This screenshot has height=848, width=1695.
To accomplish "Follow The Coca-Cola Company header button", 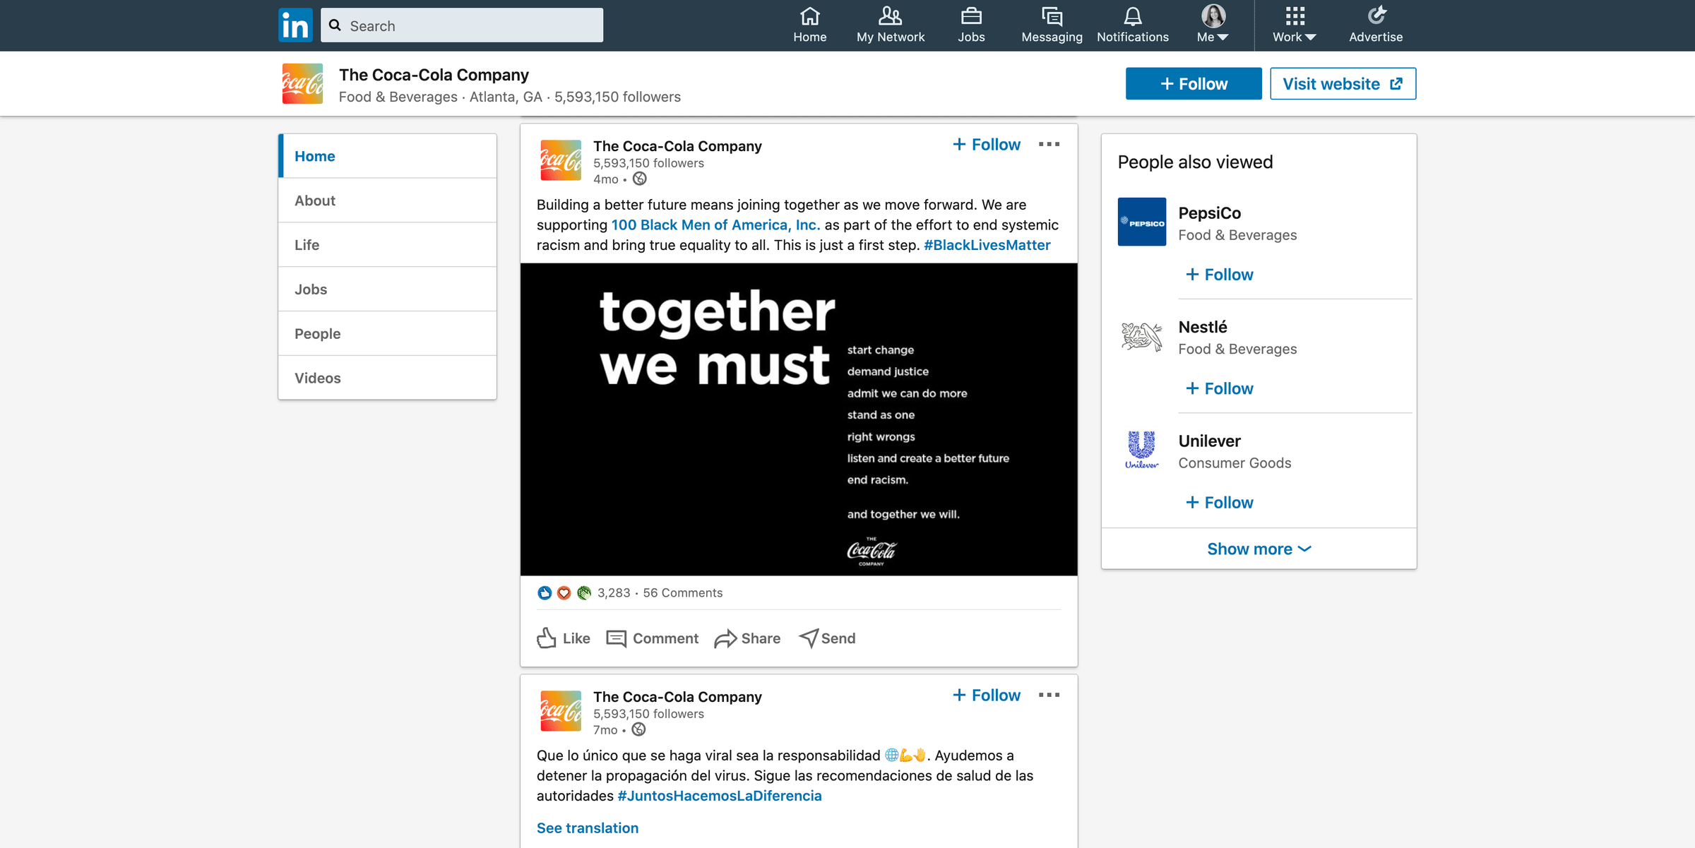I will coord(1194,83).
